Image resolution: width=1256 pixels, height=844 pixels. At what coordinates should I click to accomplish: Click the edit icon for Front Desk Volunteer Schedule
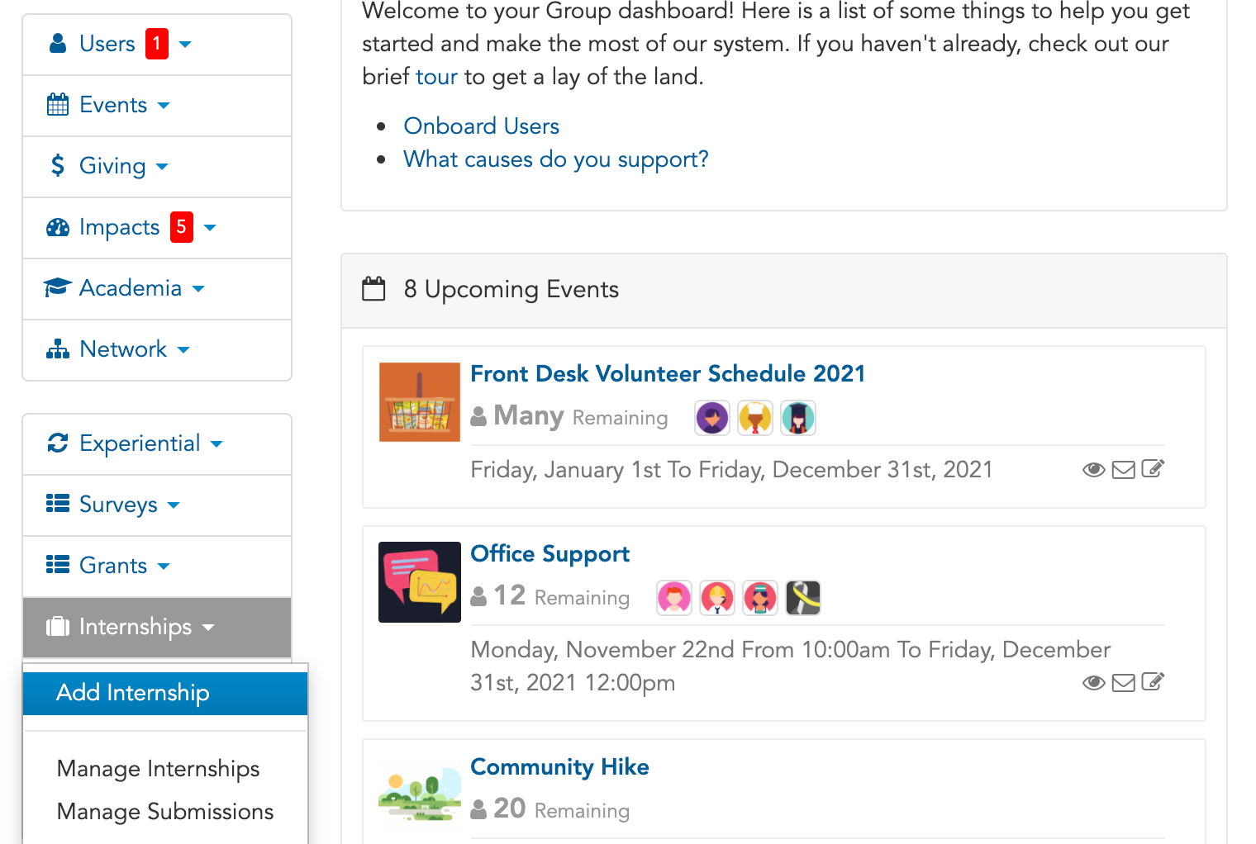pos(1153,469)
